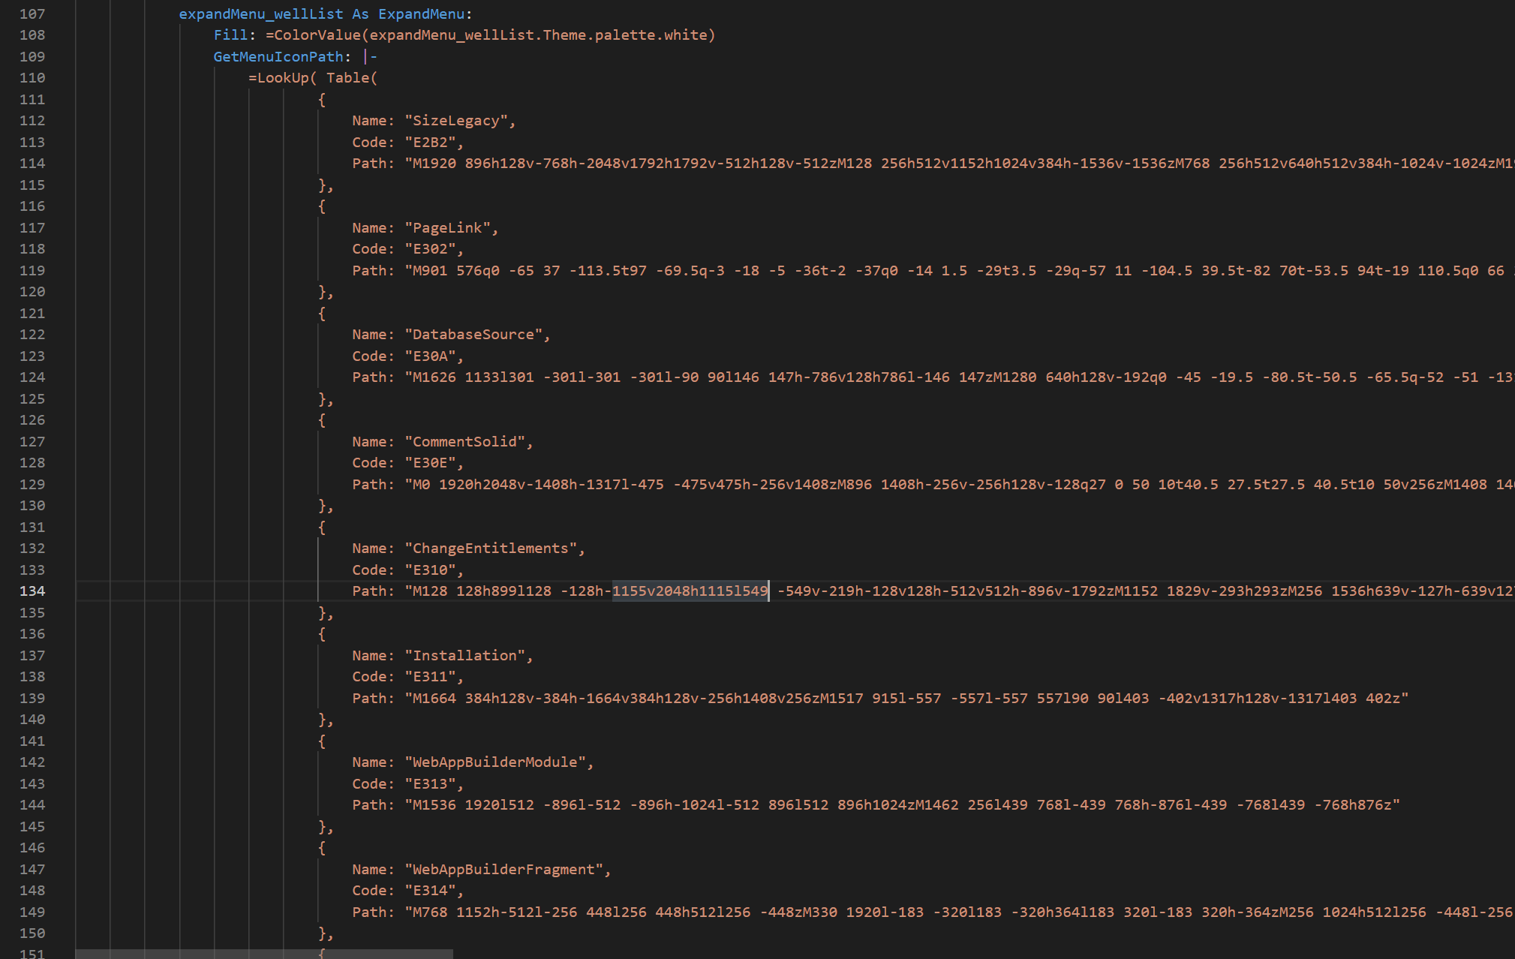Click the "WebAppBuilderModule" name string
Screen dimensions: 1515x959
tap(500, 762)
